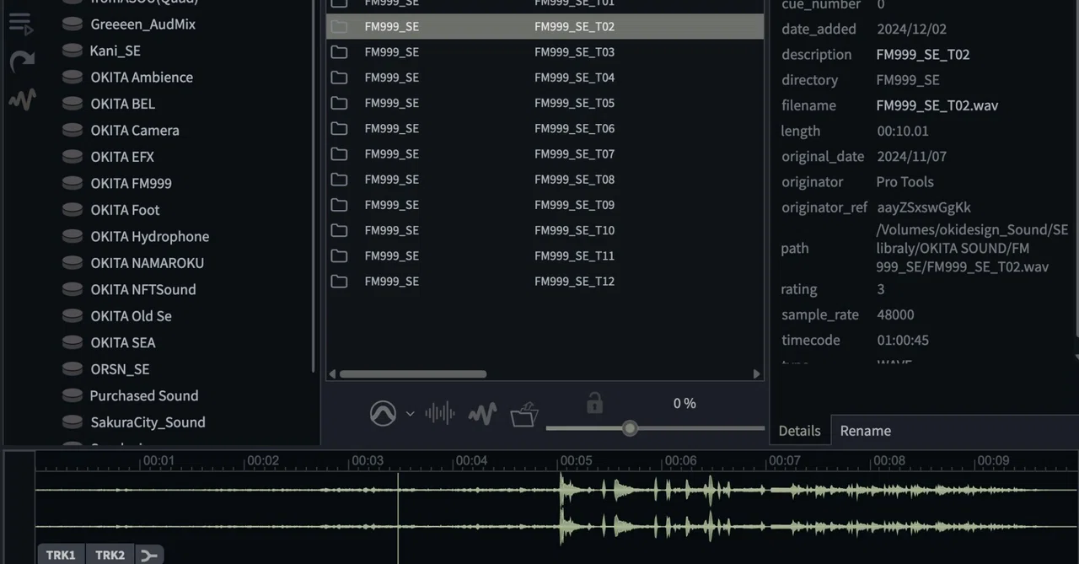Switch to the Rename tab
Viewport: 1079px width, 564px height.
pos(866,431)
